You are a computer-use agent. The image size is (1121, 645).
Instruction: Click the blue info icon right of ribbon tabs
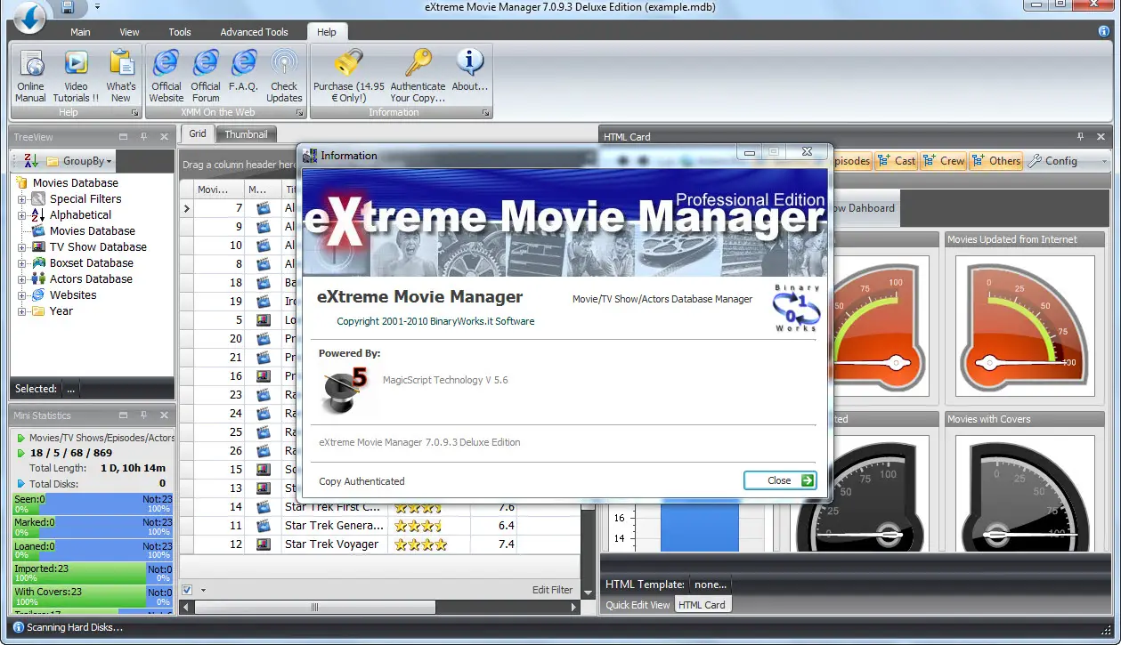pyautogui.click(x=1104, y=31)
